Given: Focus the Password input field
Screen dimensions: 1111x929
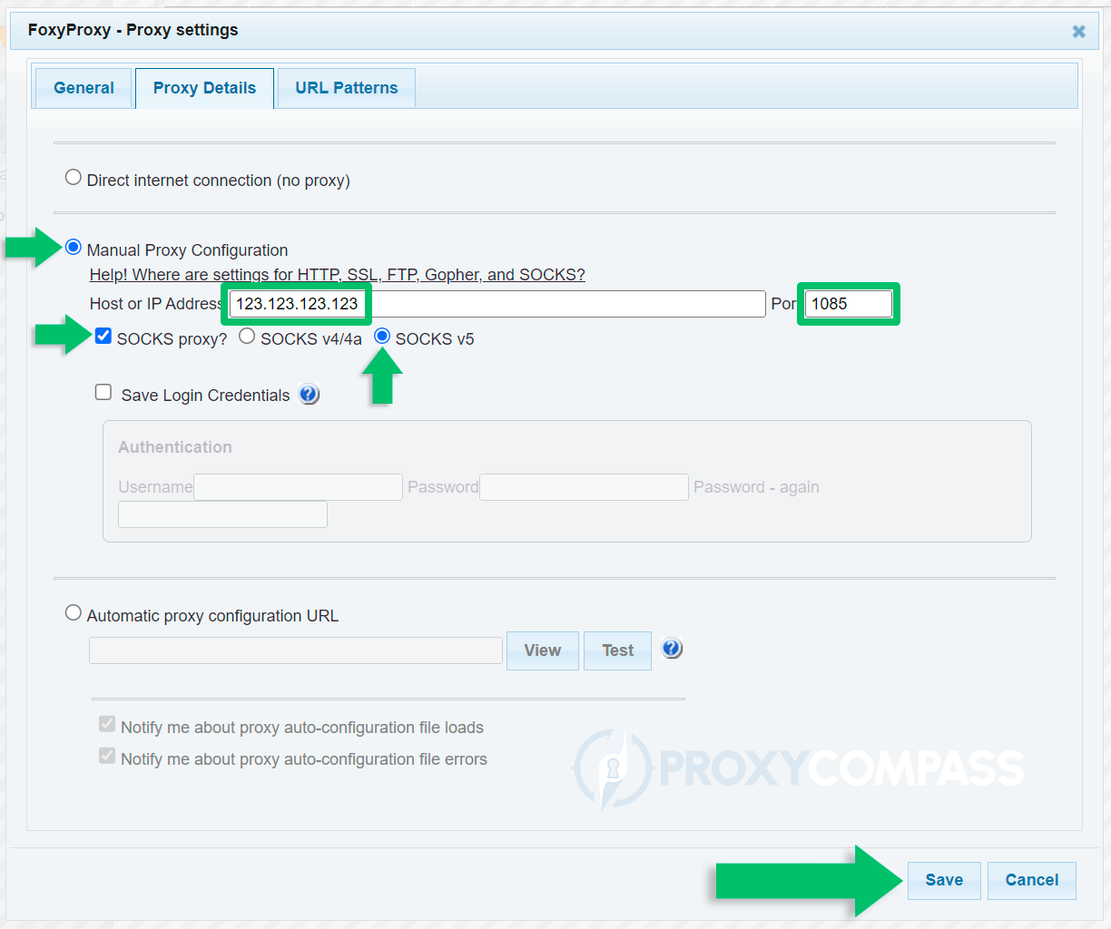Looking at the screenshot, I should [x=584, y=487].
